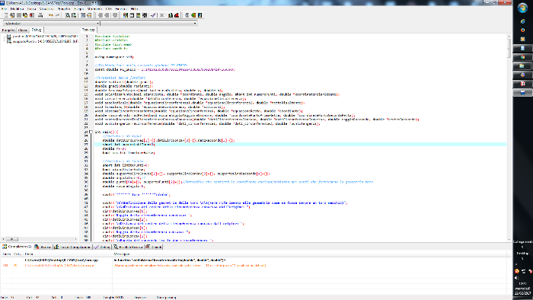
Task: Open the Help menu
Action: pos(135,9)
